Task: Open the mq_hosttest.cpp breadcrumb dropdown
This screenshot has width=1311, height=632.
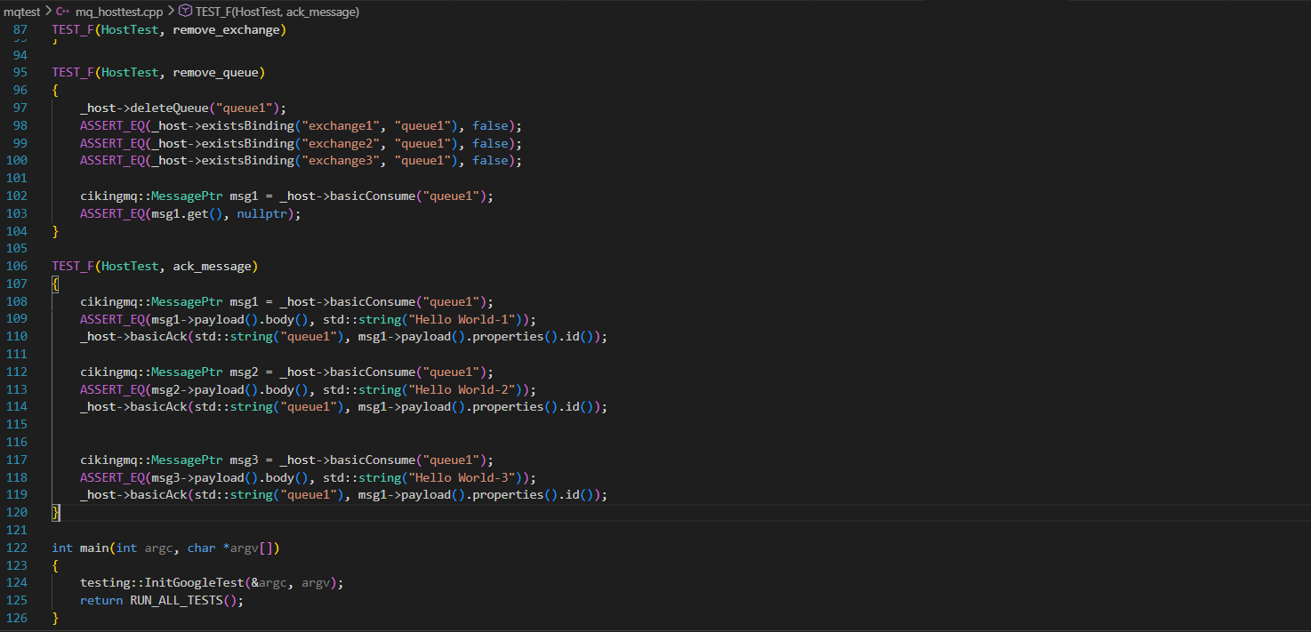Action: (x=117, y=12)
